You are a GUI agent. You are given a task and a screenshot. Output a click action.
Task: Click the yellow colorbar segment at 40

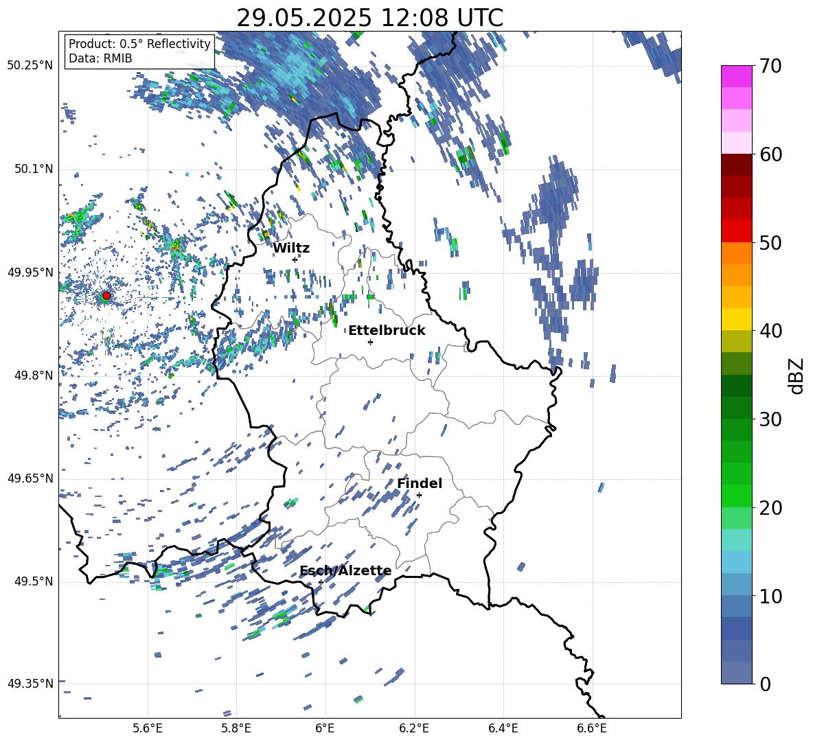coord(736,320)
